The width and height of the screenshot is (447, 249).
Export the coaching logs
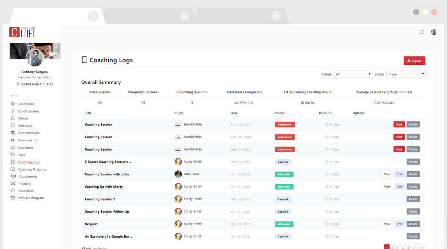pyautogui.click(x=414, y=61)
